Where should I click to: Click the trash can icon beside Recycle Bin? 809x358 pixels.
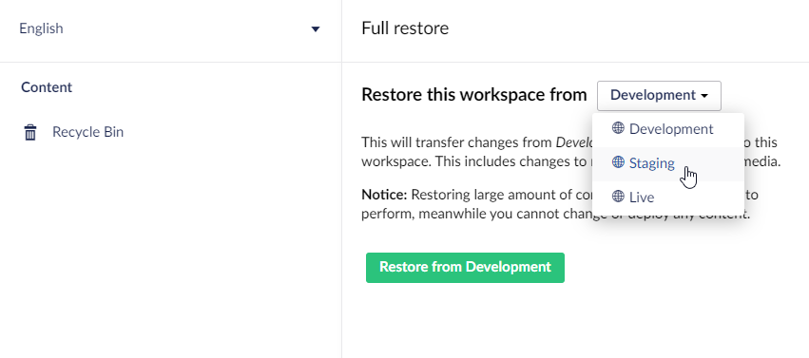(30, 132)
